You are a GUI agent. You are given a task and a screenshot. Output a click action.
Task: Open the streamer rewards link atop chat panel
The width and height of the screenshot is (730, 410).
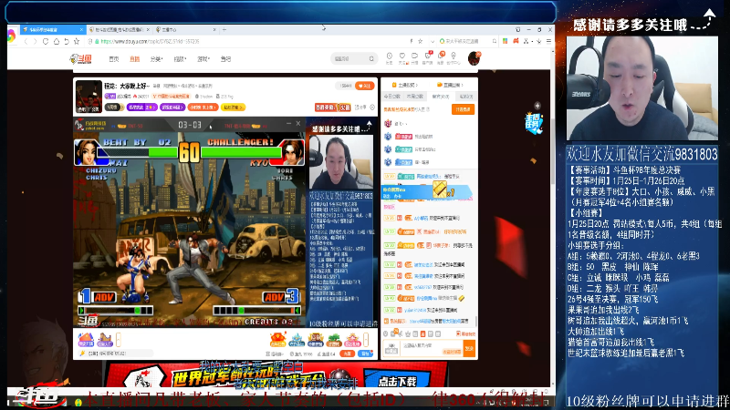pyautogui.click(x=405, y=85)
